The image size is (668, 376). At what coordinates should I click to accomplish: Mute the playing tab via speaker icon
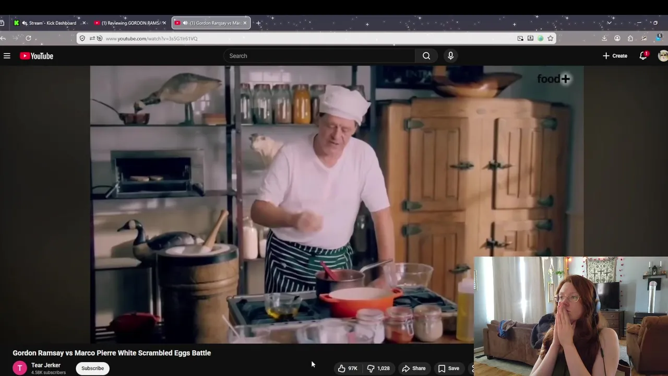(x=185, y=23)
